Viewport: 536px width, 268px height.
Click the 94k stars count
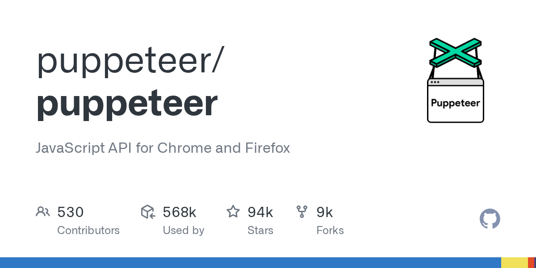point(260,212)
